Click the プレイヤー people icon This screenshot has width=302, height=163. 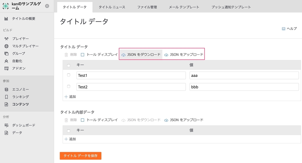pos(7,39)
